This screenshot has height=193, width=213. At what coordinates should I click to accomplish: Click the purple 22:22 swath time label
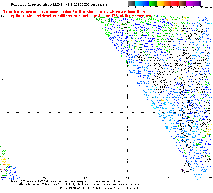(180, 170)
